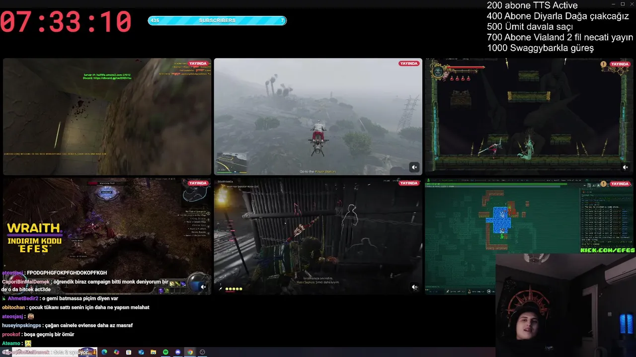
Task: Open File Explorer from the taskbar
Action: (153, 352)
